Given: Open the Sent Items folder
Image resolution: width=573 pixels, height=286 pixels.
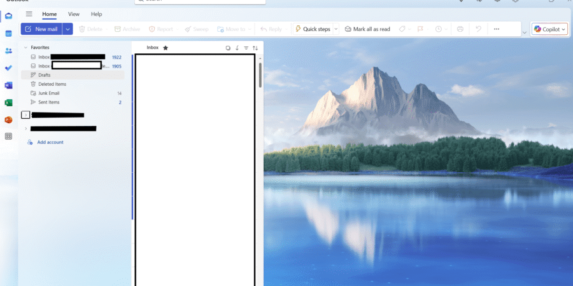Looking at the screenshot, I should pos(73,102).
